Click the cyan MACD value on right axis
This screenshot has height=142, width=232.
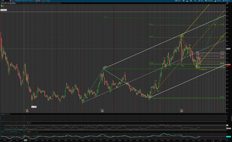pos(228,137)
